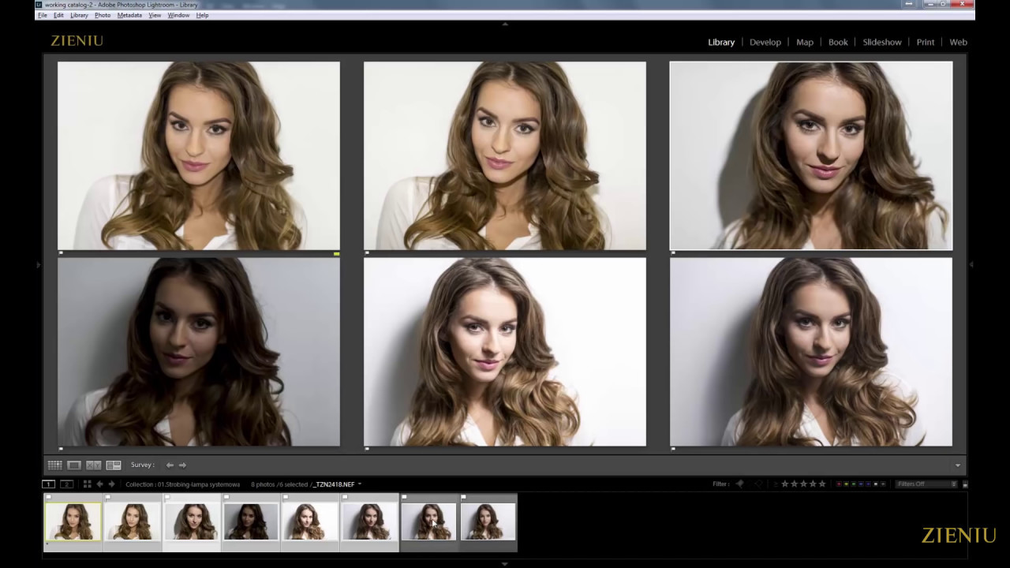Go forward using filmstrip right arrow
The image size is (1010, 568).
pyautogui.click(x=111, y=484)
